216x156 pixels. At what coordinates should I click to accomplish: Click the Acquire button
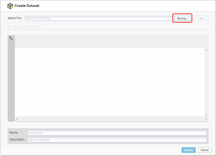click(x=188, y=150)
